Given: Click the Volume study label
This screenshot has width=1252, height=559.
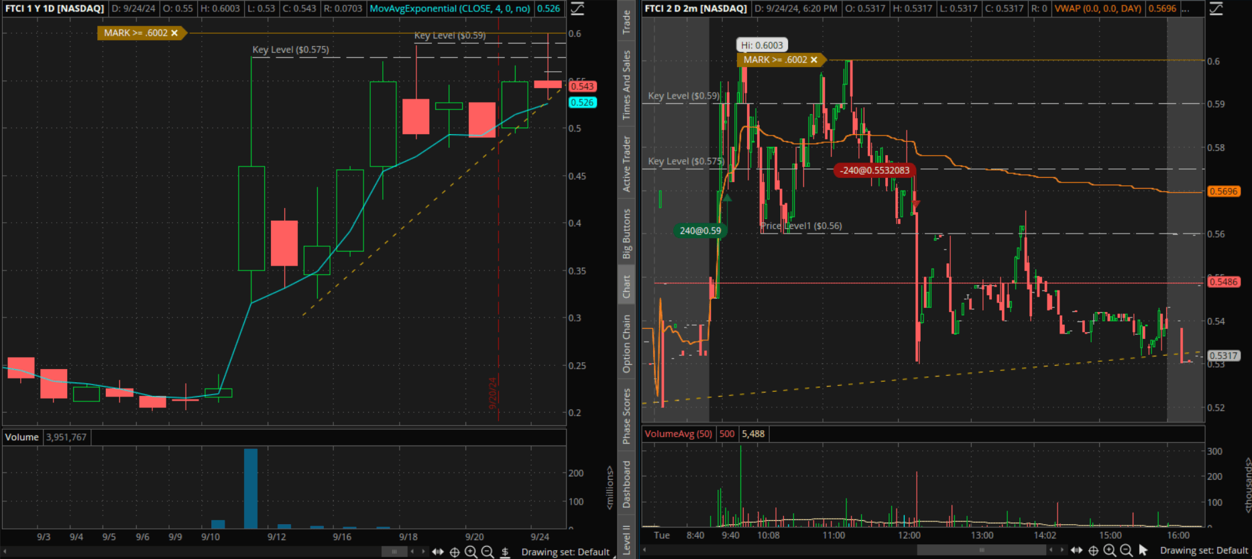Looking at the screenshot, I should (22, 437).
